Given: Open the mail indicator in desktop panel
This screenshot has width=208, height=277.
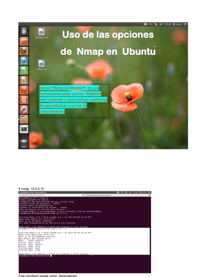Looking at the screenshot, I should click(145, 24).
